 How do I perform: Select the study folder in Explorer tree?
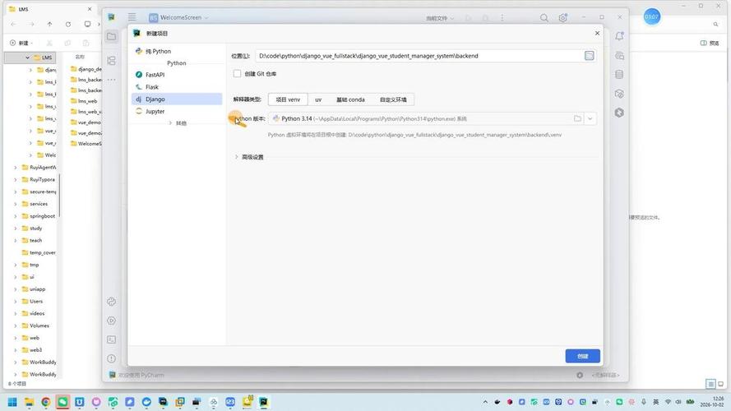[x=35, y=229]
